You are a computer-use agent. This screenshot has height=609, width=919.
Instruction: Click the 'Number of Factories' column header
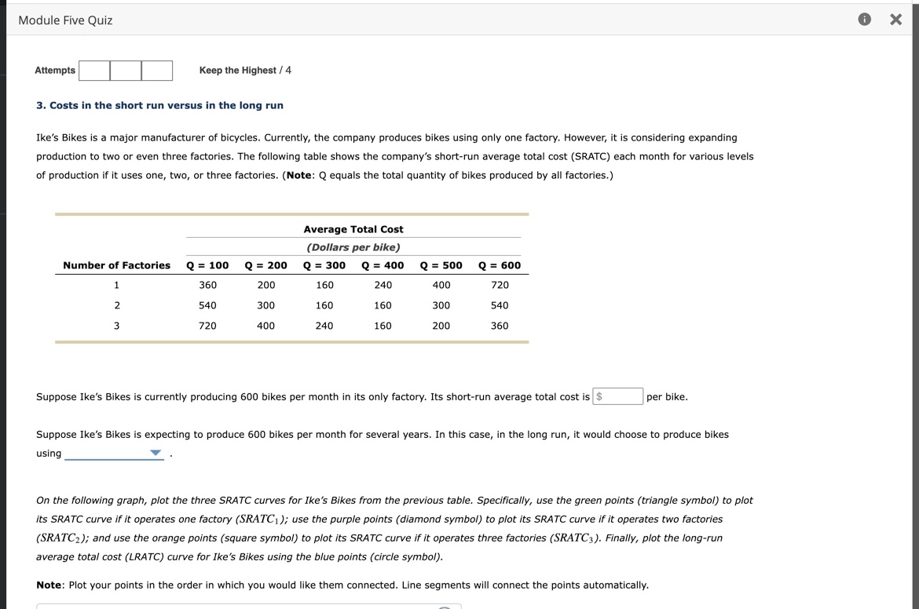(116, 265)
